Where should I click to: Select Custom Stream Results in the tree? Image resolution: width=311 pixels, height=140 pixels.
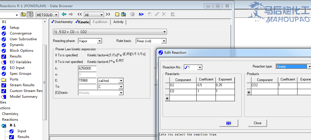(26, 91)
